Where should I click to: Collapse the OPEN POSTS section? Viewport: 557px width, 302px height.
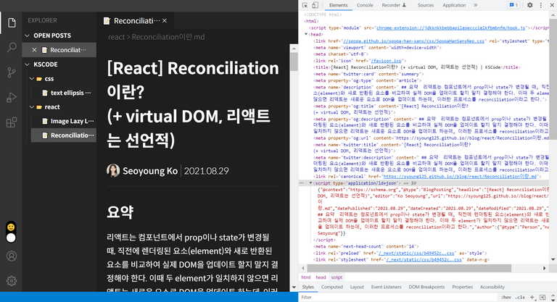coord(27,35)
